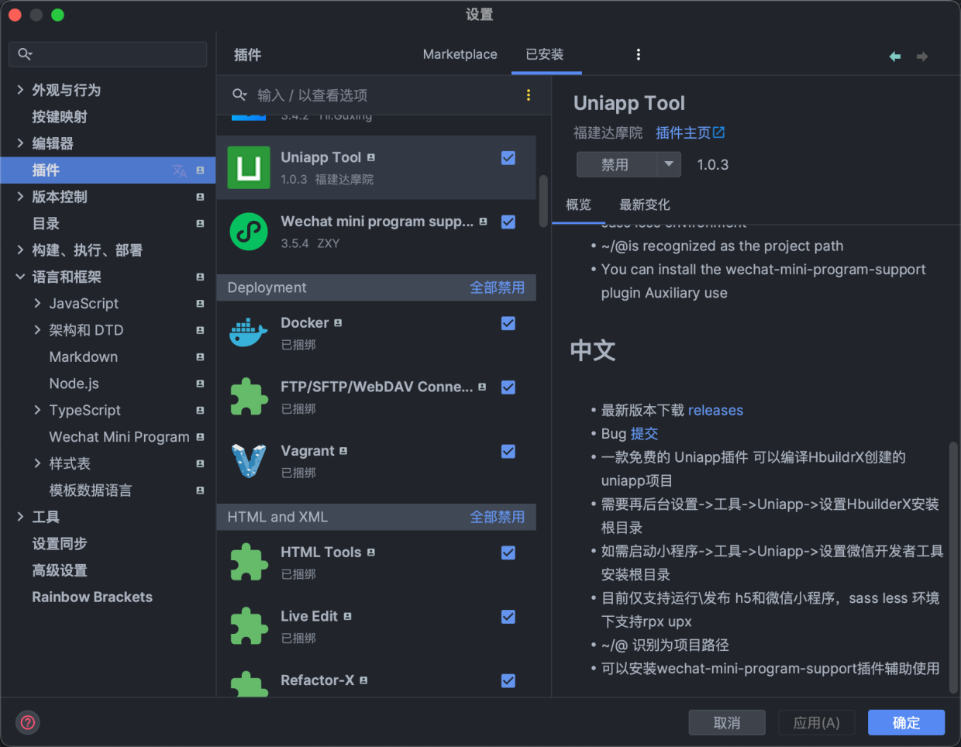This screenshot has width=961, height=747.
Task: Navigate back with the left arrow icon
Action: 895,56
